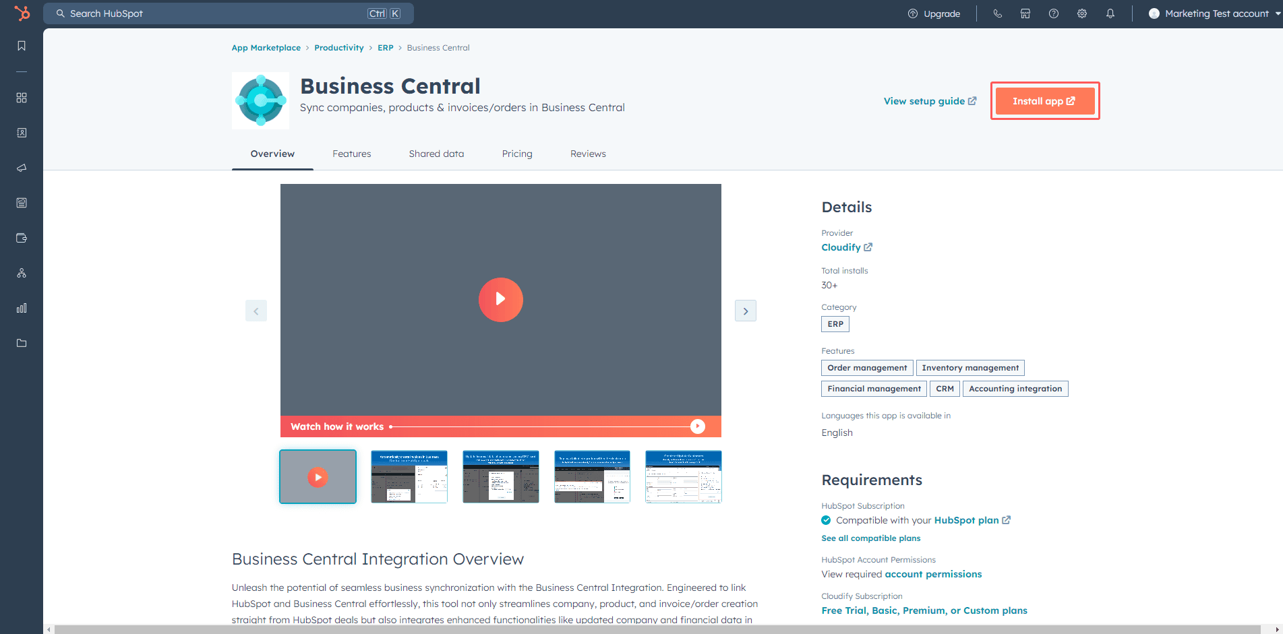Click the CRM feature tag
Screen dimensions: 1283x634
[945, 389]
